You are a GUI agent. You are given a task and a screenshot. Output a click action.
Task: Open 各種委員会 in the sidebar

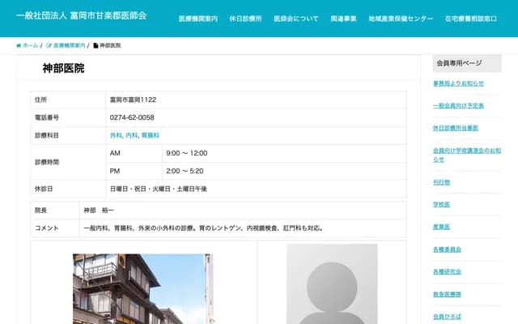tap(447, 249)
